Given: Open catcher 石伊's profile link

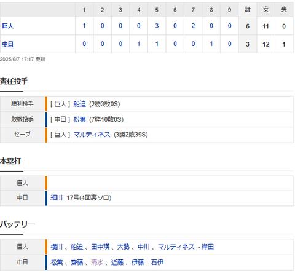Looking at the screenshot, I should coord(157,262).
